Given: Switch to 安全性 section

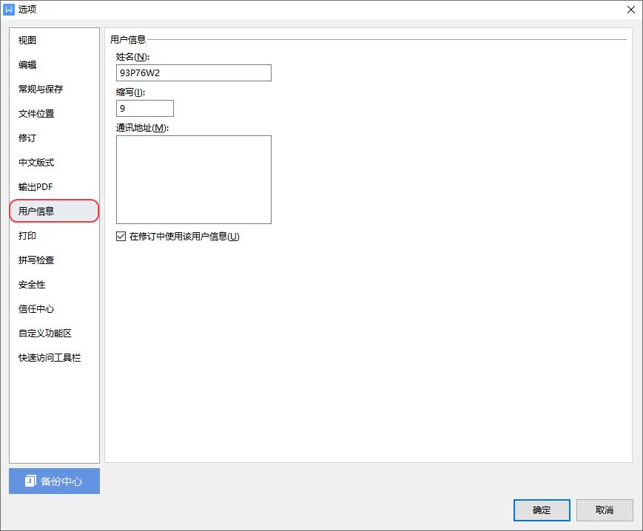Looking at the screenshot, I should [32, 285].
